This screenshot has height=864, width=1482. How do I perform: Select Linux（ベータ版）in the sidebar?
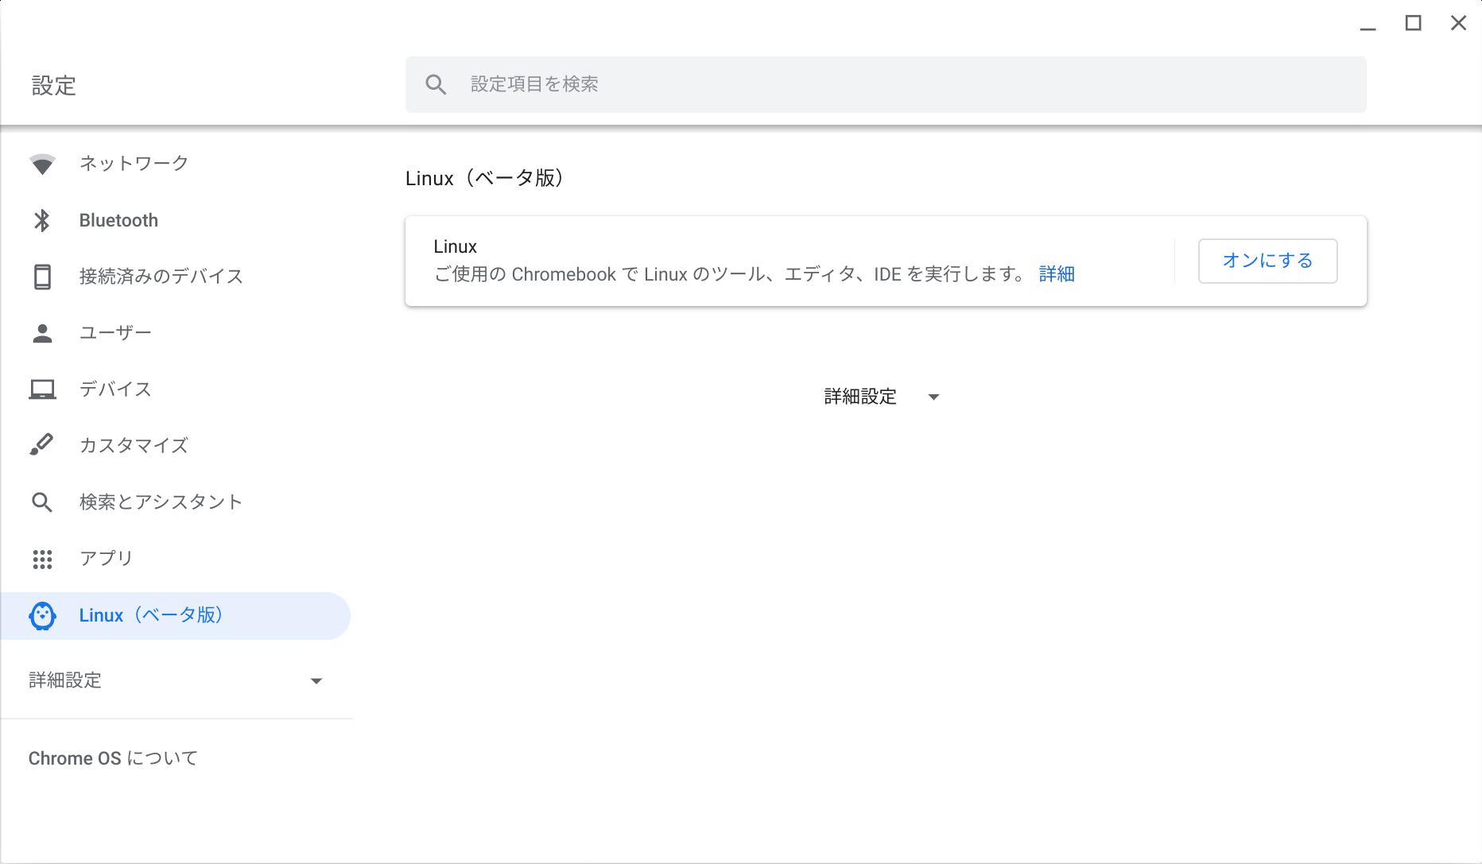click(x=175, y=616)
